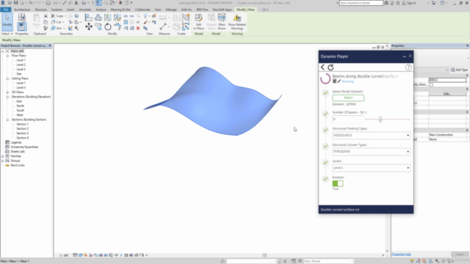Open the Massing & Site tab

click(120, 10)
